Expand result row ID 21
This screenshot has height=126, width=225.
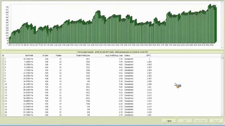[x=3, y=115]
